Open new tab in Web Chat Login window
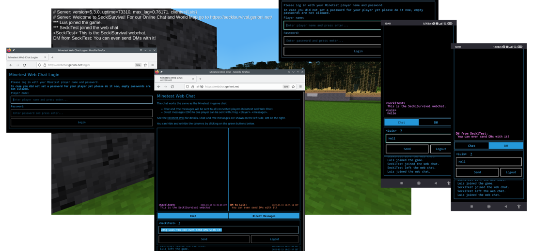Image resolution: width=533 pixels, height=251 pixels. 52,57
